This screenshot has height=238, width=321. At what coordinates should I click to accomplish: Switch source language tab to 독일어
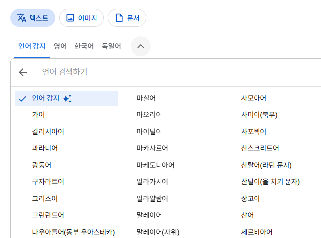click(111, 46)
